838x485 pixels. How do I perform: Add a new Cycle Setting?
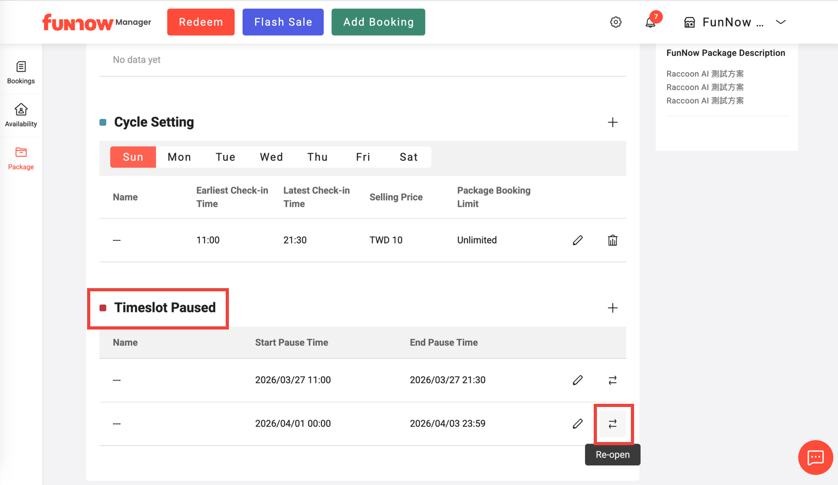pos(612,123)
